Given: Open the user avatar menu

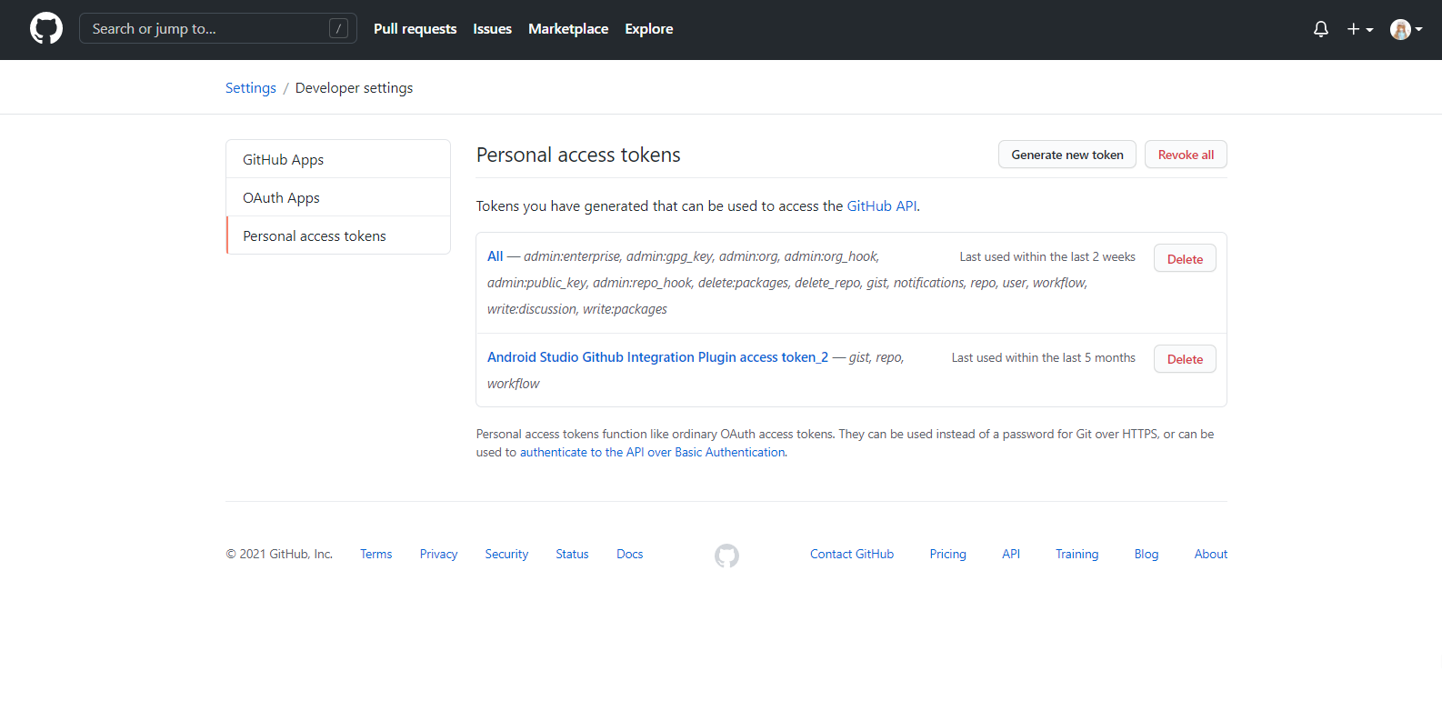Looking at the screenshot, I should [1405, 29].
